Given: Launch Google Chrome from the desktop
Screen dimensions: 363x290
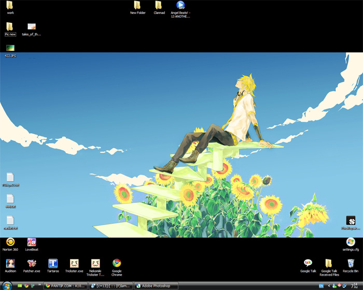Looking at the screenshot, I should pyautogui.click(x=117, y=268).
